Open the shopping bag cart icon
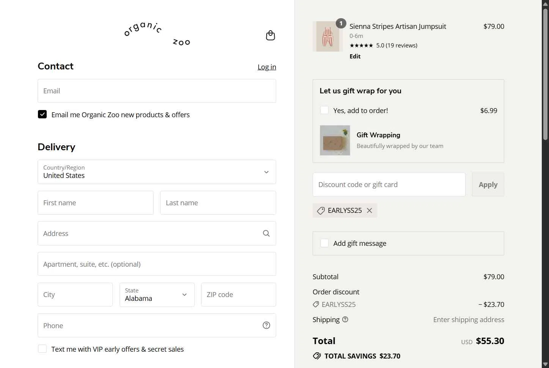 [271, 36]
